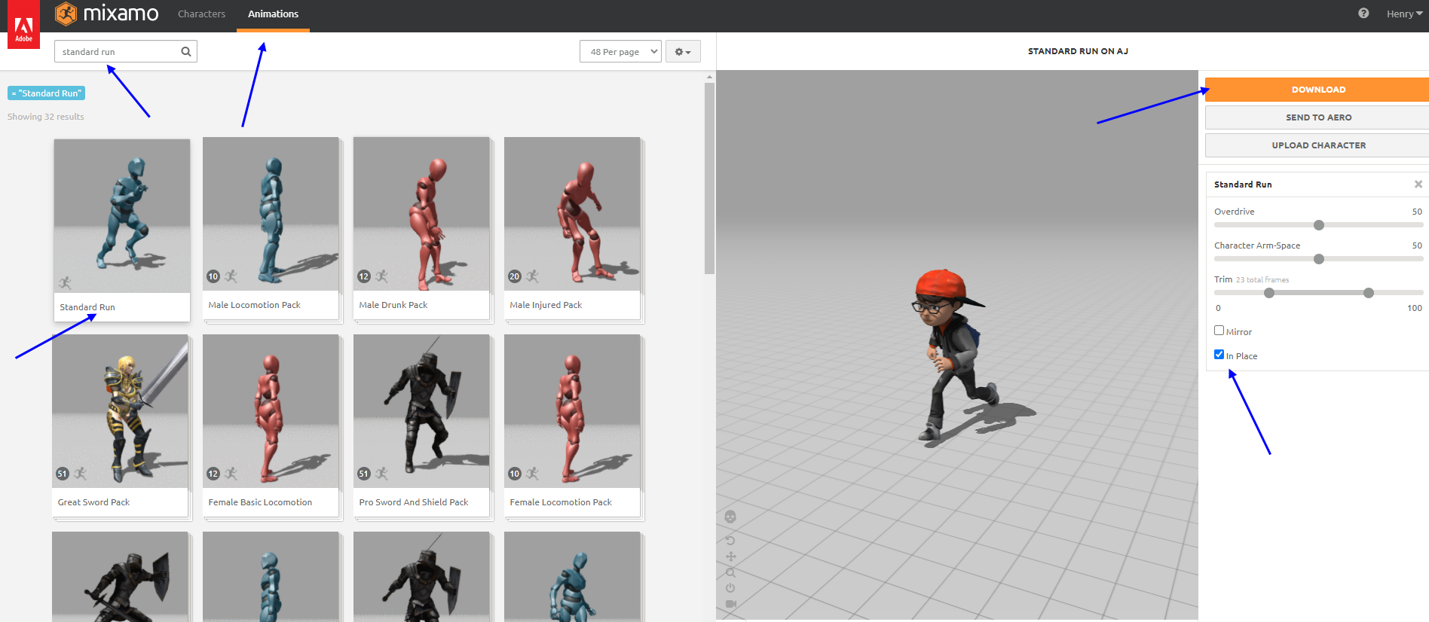Switch to the Animations tab
Viewport: 1429px width, 622px height.
point(273,14)
